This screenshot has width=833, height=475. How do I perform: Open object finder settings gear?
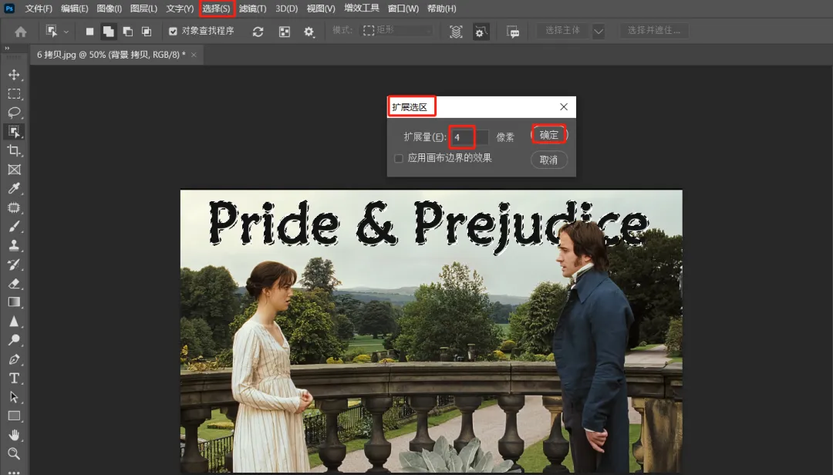tap(309, 32)
